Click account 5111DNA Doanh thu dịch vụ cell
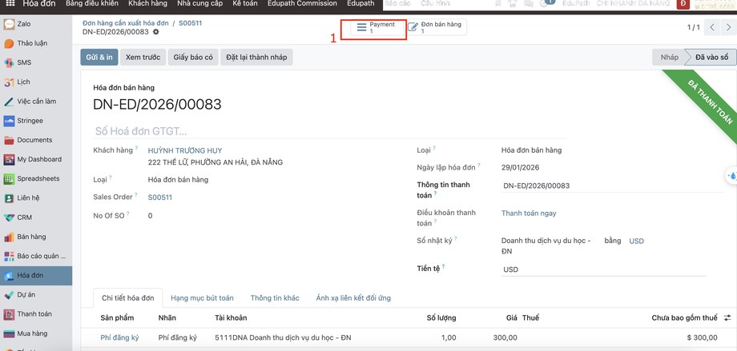This screenshot has width=737, height=351. 283,338
